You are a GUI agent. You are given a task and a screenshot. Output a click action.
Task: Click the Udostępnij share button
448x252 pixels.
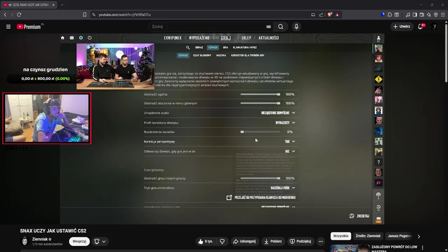point(244,241)
